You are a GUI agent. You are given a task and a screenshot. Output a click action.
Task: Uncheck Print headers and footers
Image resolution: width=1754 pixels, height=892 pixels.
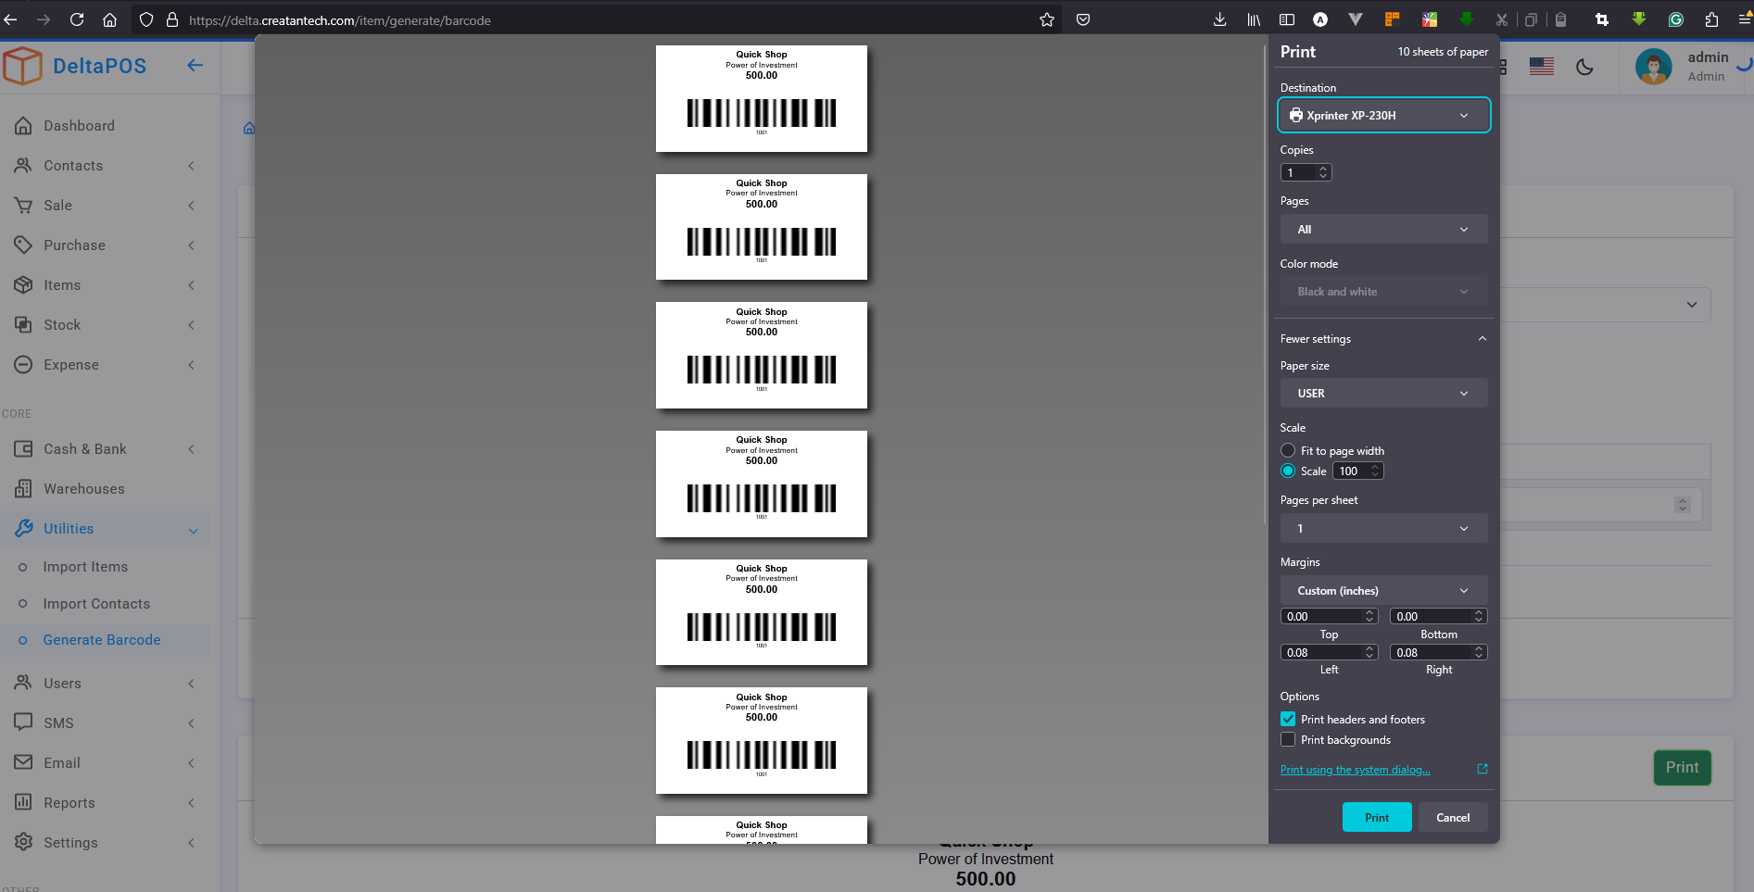coord(1288,719)
